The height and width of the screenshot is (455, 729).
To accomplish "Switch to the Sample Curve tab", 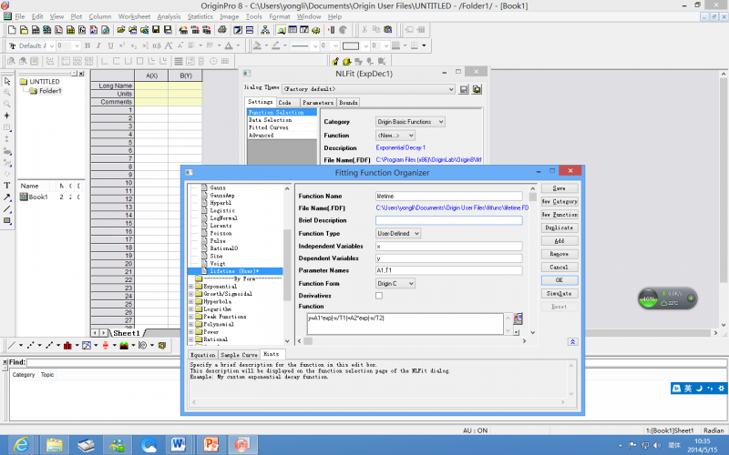I will pos(239,354).
